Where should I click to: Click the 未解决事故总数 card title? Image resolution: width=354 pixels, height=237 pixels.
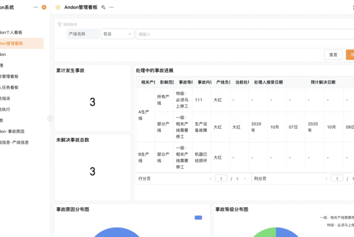click(x=73, y=140)
